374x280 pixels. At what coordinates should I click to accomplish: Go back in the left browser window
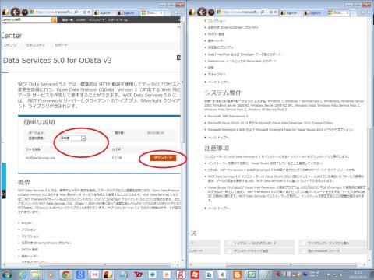pyautogui.click(x=16, y=12)
